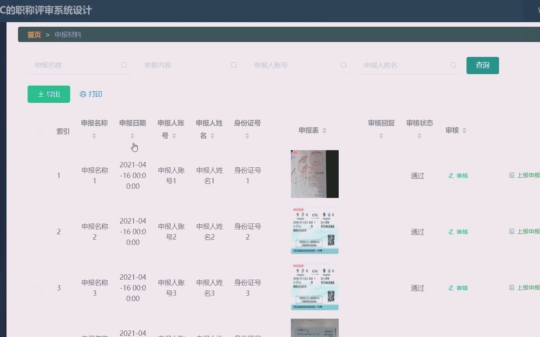Click the 查询 search button
This screenshot has height=337, width=540.
pyautogui.click(x=483, y=65)
